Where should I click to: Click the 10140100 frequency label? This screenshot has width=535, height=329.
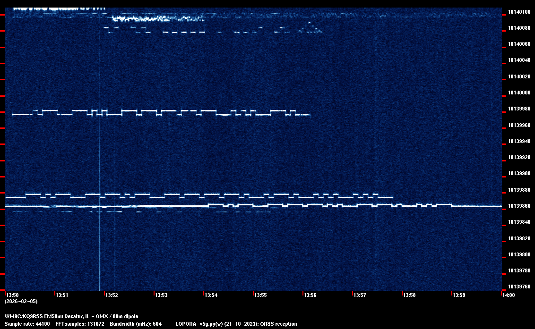click(518, 12)
